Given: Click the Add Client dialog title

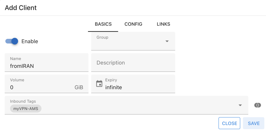Looking at the screenshot, I should tap(21, 8).
